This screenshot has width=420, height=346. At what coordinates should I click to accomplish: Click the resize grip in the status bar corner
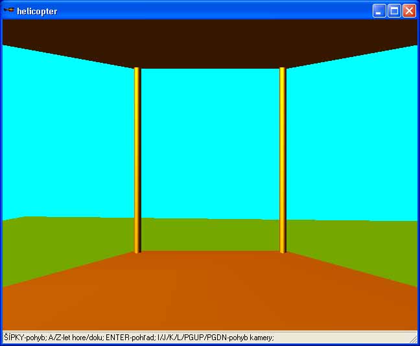(x=413, y=339)
